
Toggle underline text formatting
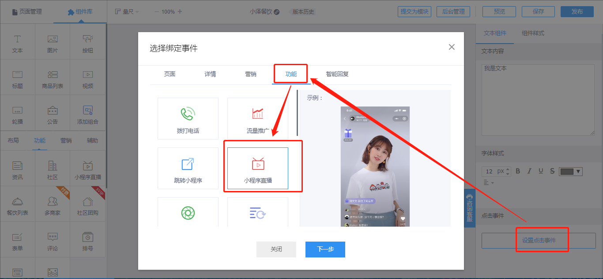click(541, 171)
